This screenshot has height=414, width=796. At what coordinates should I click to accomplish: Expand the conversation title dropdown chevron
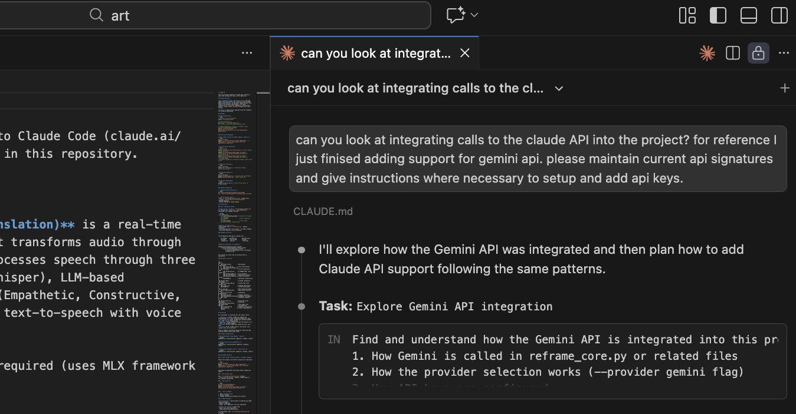point(559,88)
